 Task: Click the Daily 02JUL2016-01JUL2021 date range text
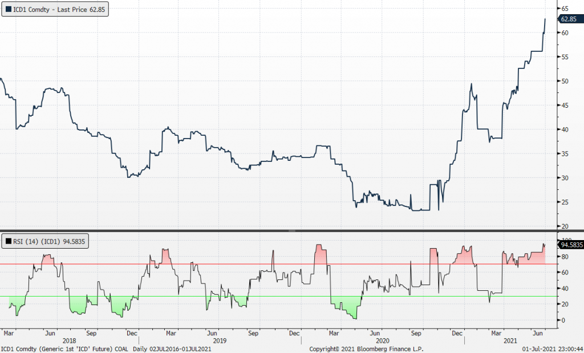pyautogui.click(x=172, y=349)
